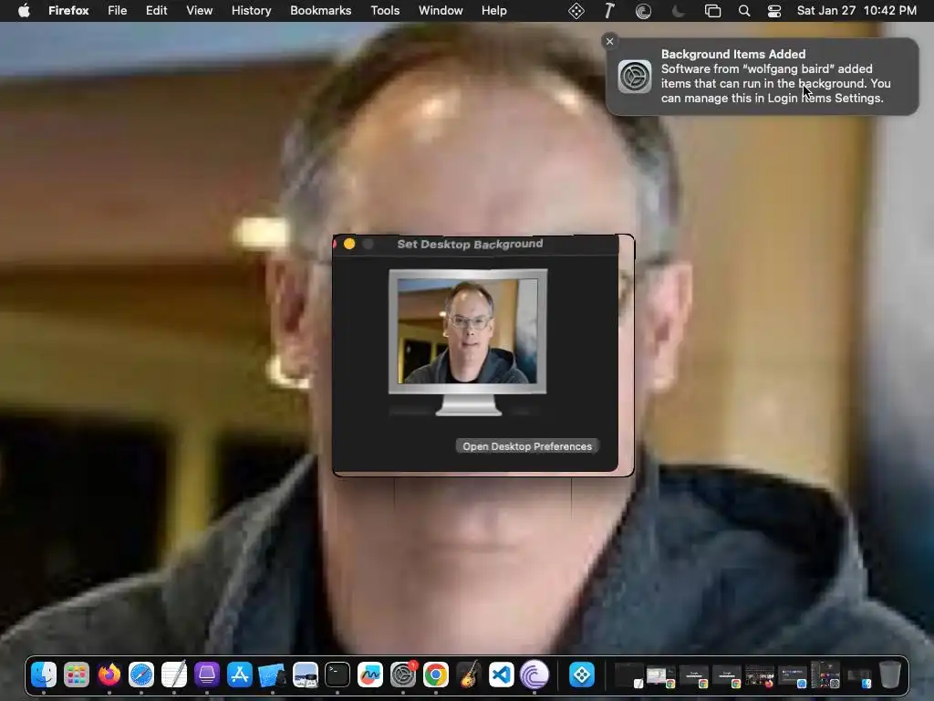Open the Tools menu
Screen dimensions: 934x701
[385, 11]
